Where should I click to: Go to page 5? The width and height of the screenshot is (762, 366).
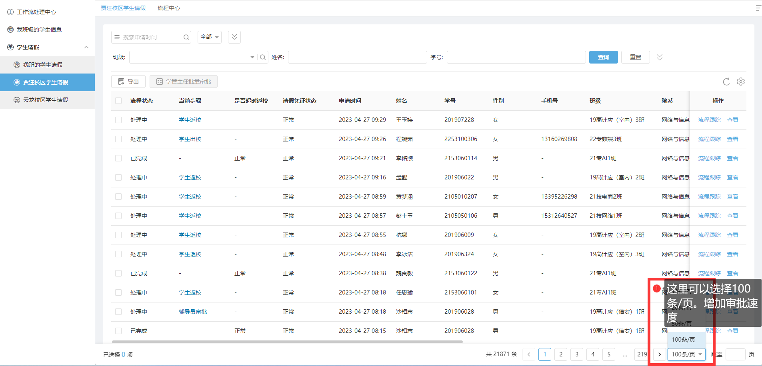pos(609,354)
